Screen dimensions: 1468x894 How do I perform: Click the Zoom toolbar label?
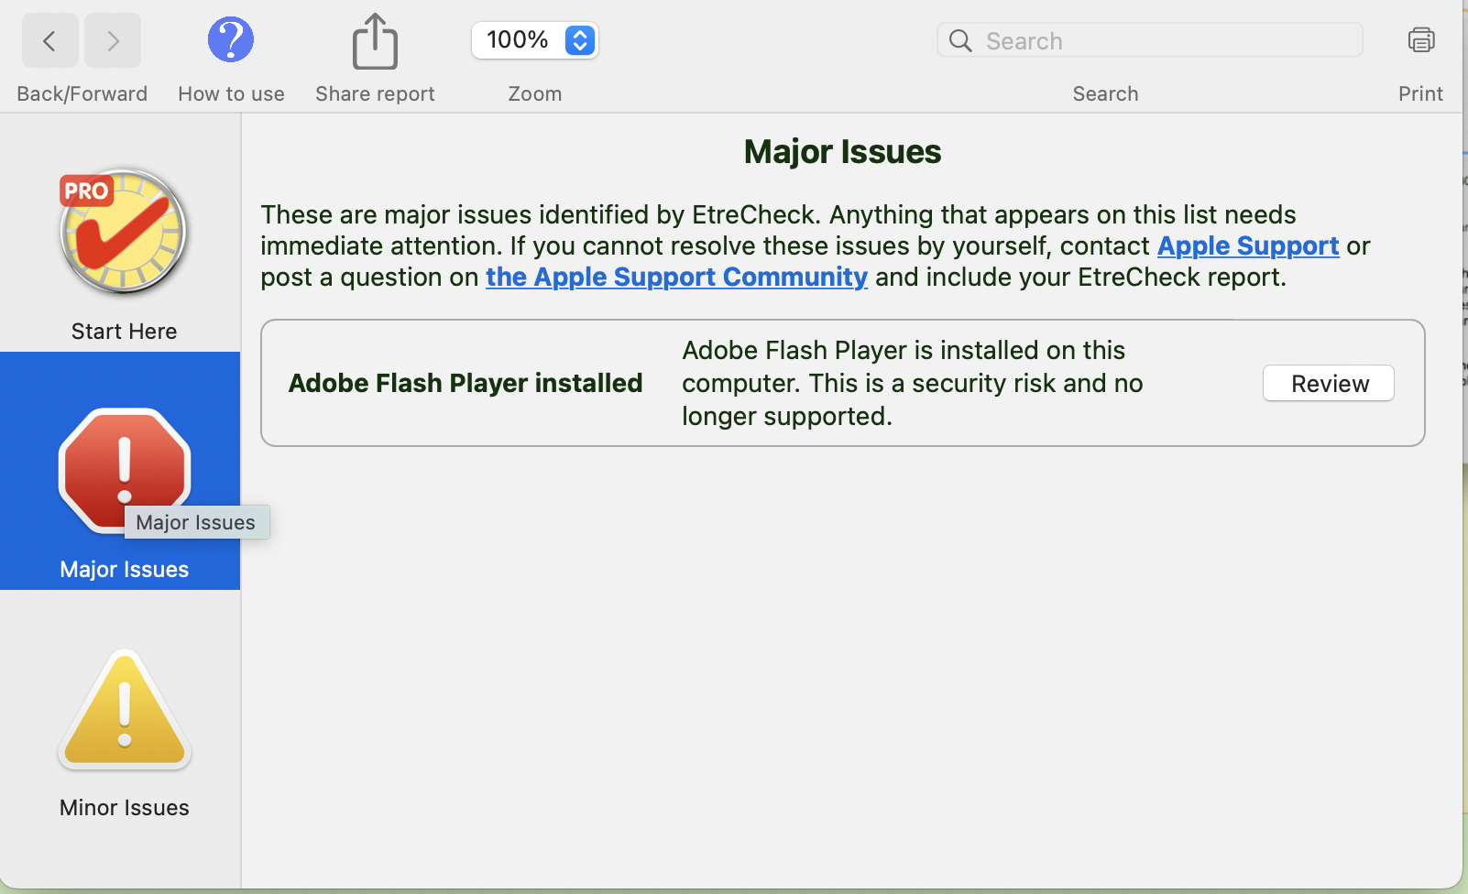(535, 94)
